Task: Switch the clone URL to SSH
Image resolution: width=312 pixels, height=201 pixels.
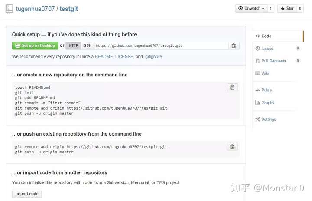Action: [x=88, y=45]
